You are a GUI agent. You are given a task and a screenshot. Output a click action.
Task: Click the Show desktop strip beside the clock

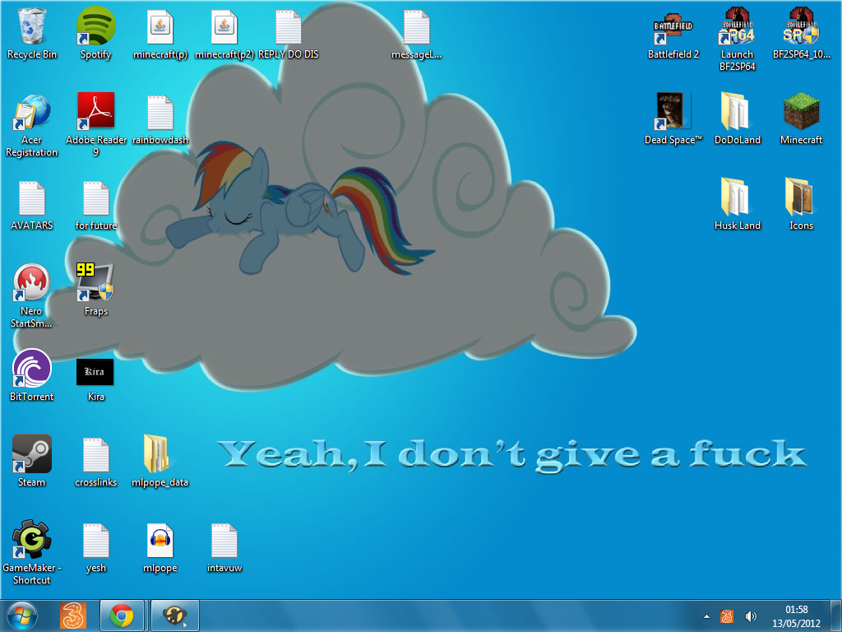(836, 616)
